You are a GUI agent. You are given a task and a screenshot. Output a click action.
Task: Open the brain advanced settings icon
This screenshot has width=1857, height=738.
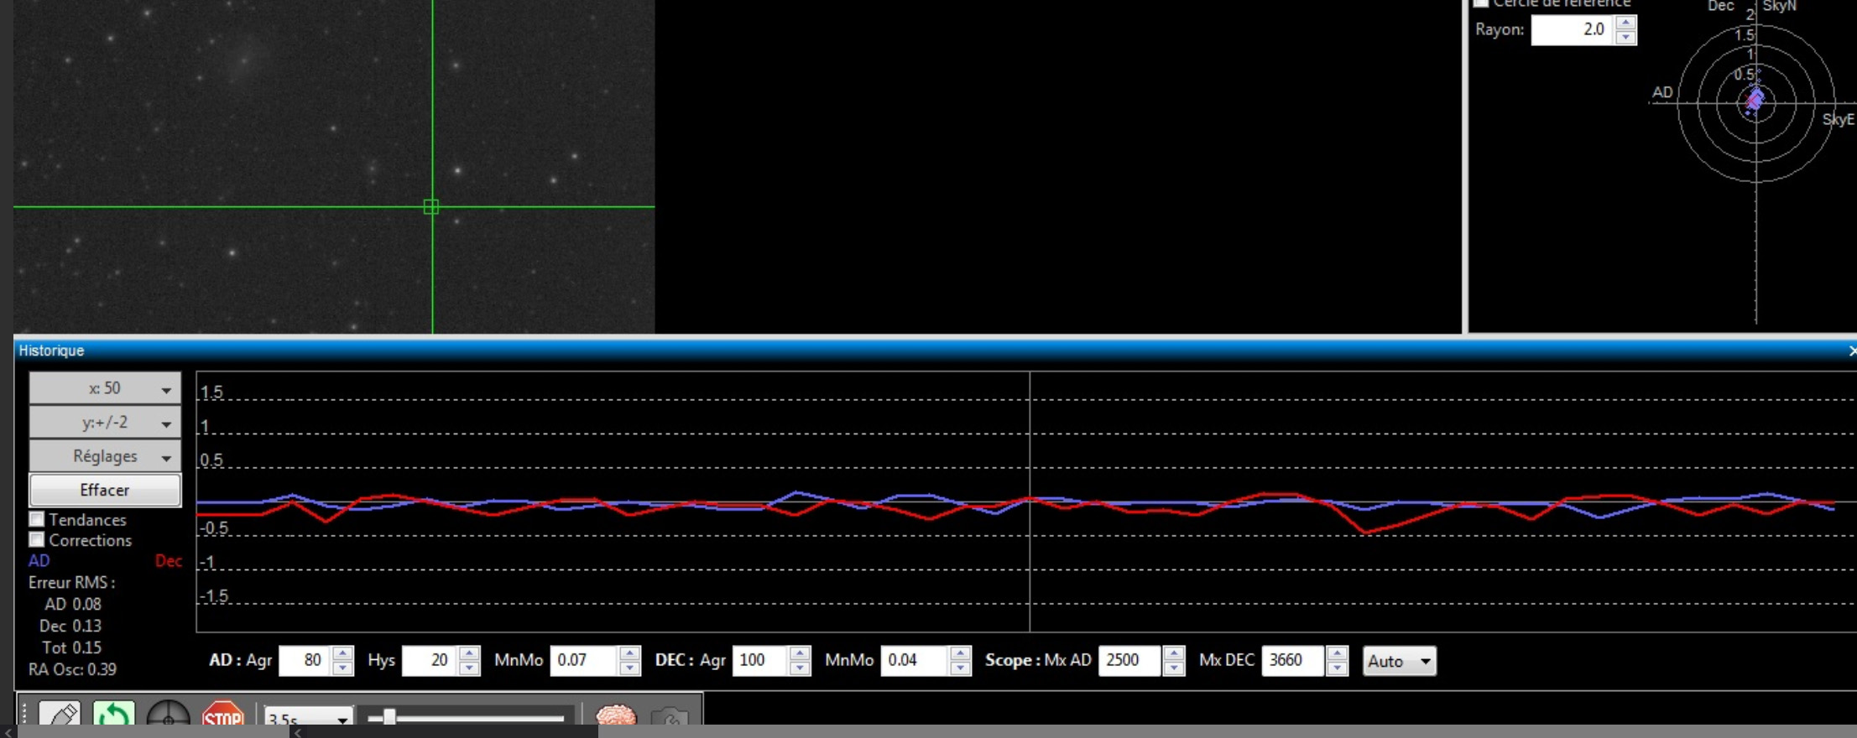(x=616, y=718)
